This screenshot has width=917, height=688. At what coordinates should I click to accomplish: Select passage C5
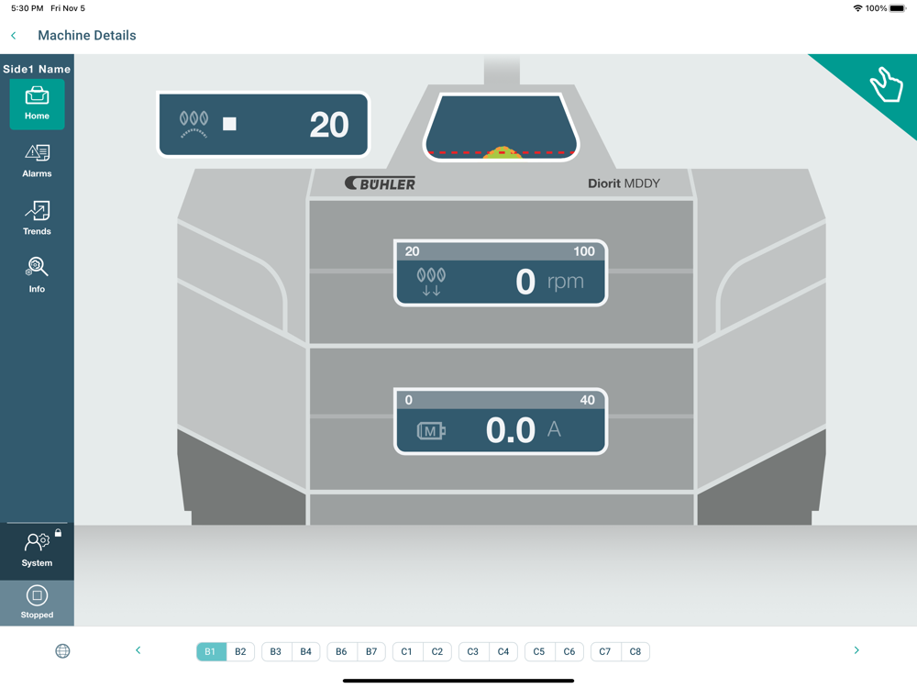(x=538, y=651)
